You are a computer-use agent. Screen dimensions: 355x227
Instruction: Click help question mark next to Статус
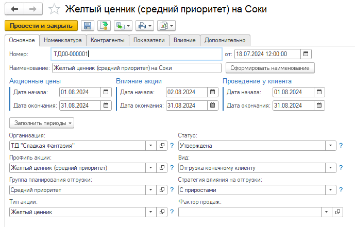pyautogui.click(x=341, y=146)
